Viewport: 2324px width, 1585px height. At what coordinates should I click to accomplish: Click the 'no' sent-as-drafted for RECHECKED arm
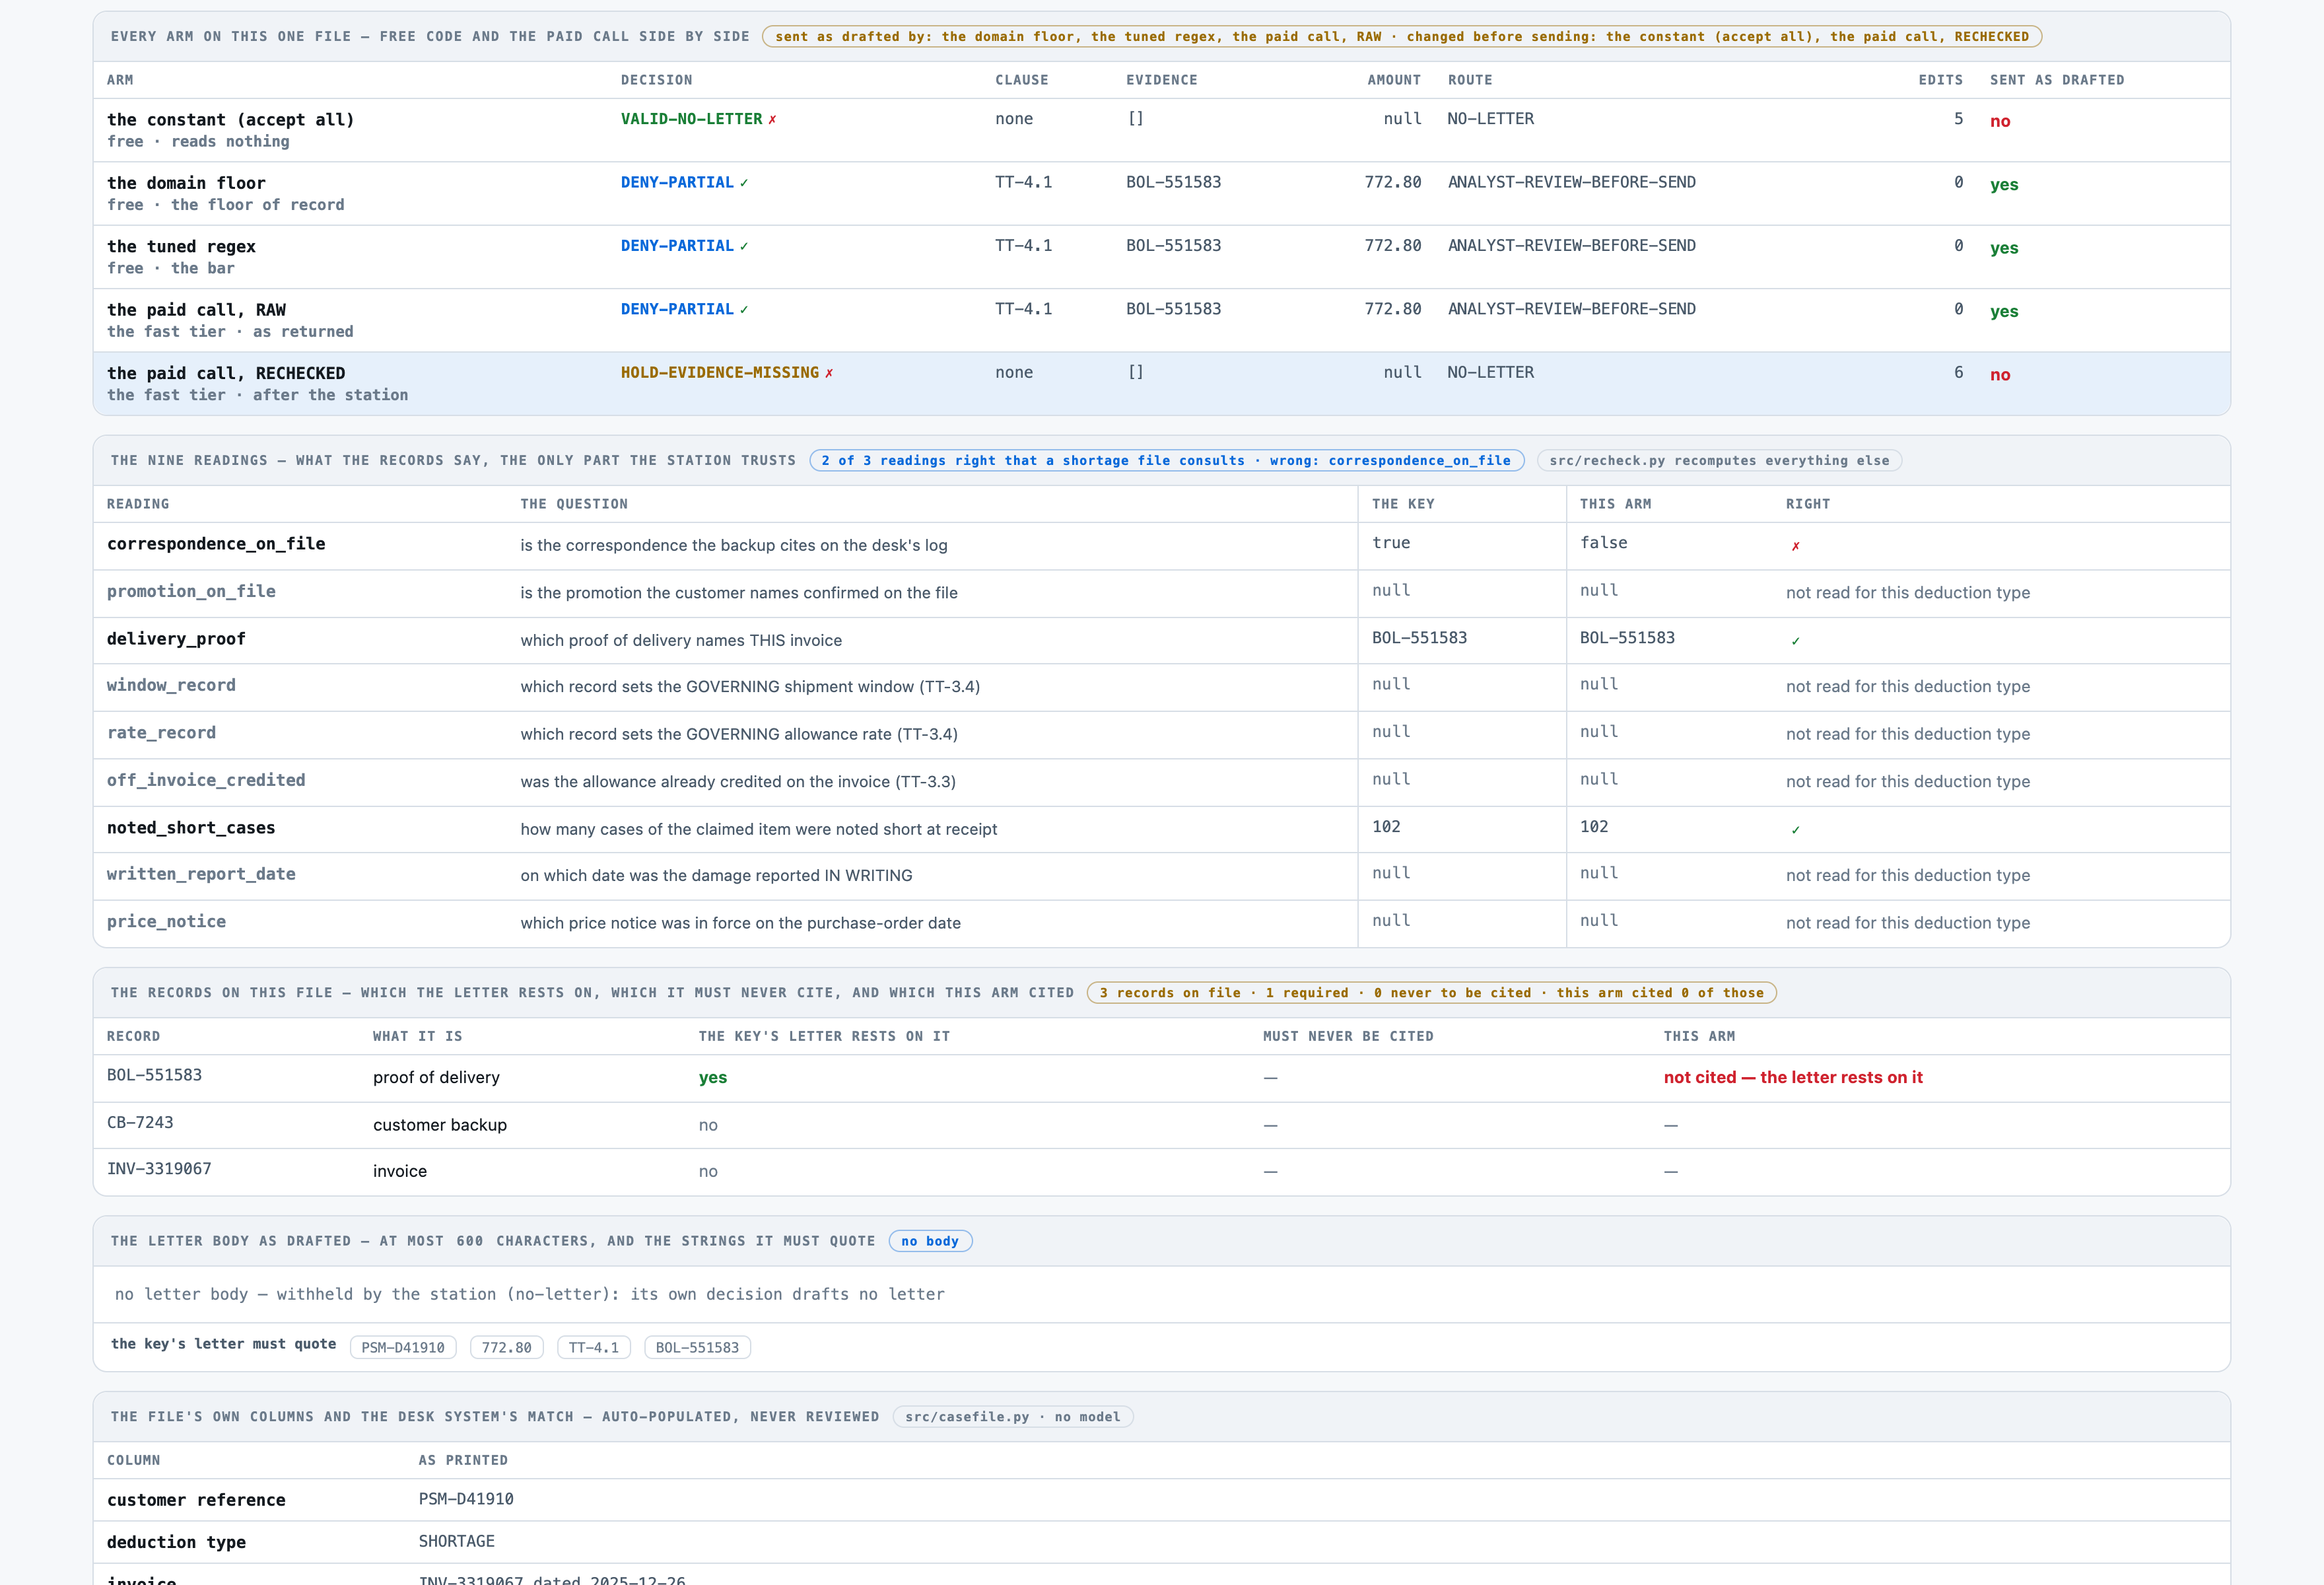pyautogui.click(x=2000, y=375)
